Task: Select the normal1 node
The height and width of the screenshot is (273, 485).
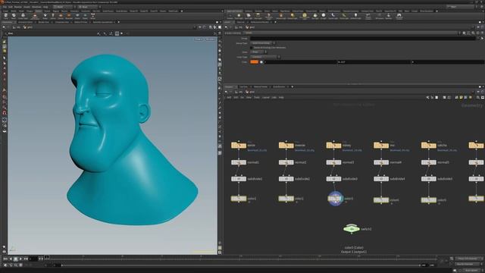Action: tap(239, 162)
